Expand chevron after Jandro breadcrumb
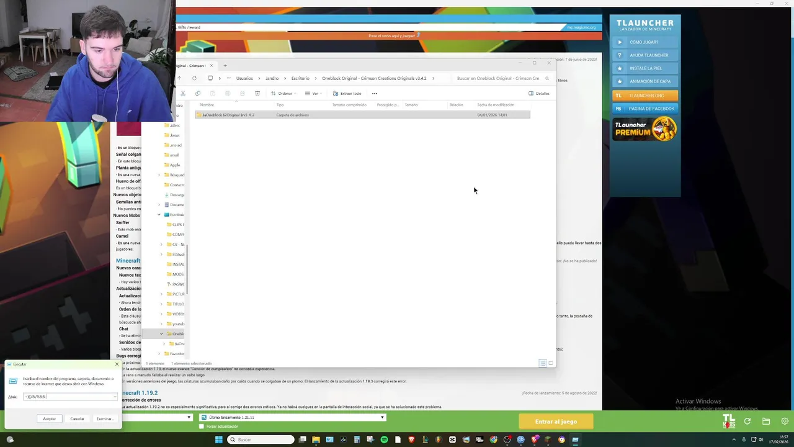This screenshot has width=794, height=447. (x=285, y=78)
